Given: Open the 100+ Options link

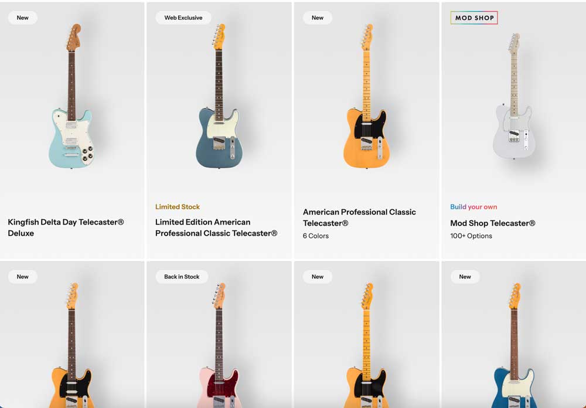Looking at the screenshot, I should click(x=471, y=236).
